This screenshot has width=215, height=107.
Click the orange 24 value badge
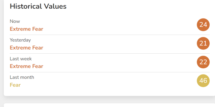(203, 25)
